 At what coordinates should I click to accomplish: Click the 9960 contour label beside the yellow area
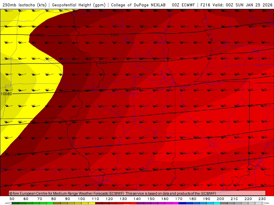pyautogui.click(x=40, y=35)
